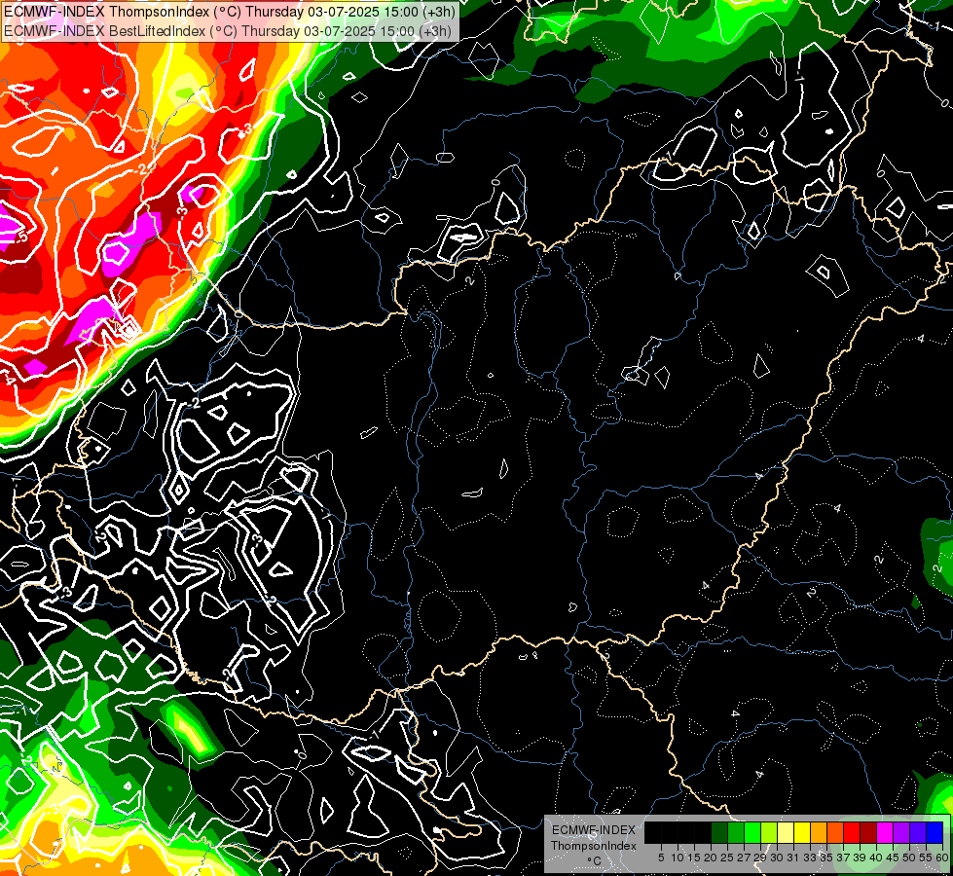Select the red 37–39 legend swatch
The height and width of the screenshot is (876, 953).
pyautogui.click(x=852, y=833)
